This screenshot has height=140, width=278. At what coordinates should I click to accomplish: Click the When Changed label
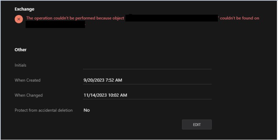click(x=29, y=95)
